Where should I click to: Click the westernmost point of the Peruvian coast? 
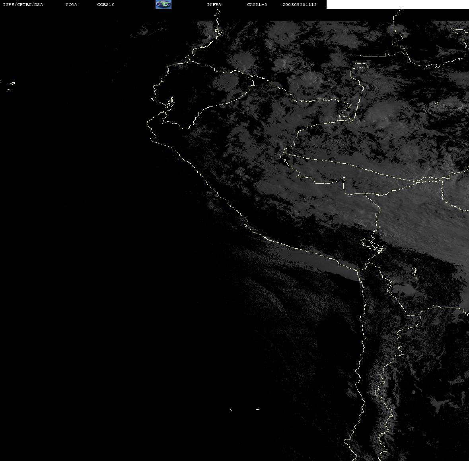pyautogui.click(x=147, y=124)
